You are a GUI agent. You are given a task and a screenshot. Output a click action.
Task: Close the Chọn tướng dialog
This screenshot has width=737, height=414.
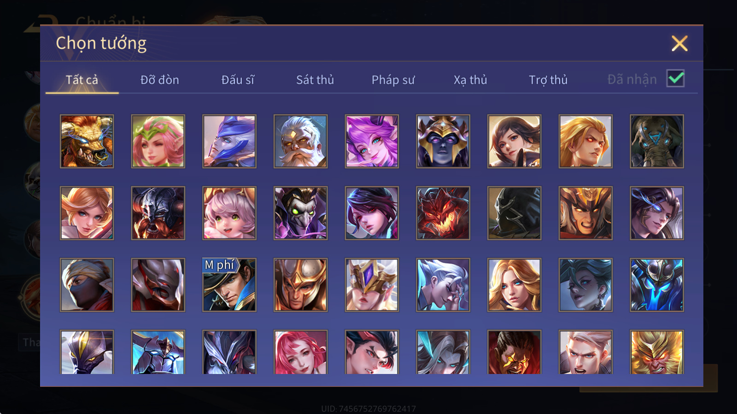(x=679, y=43)
